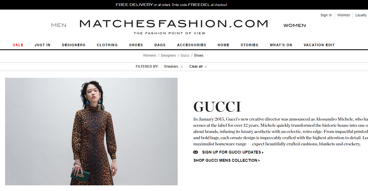Click the arrow after Sign Up For Gucci Updates
The height and width of the screenshot is (191, 368).
[263, 152]
